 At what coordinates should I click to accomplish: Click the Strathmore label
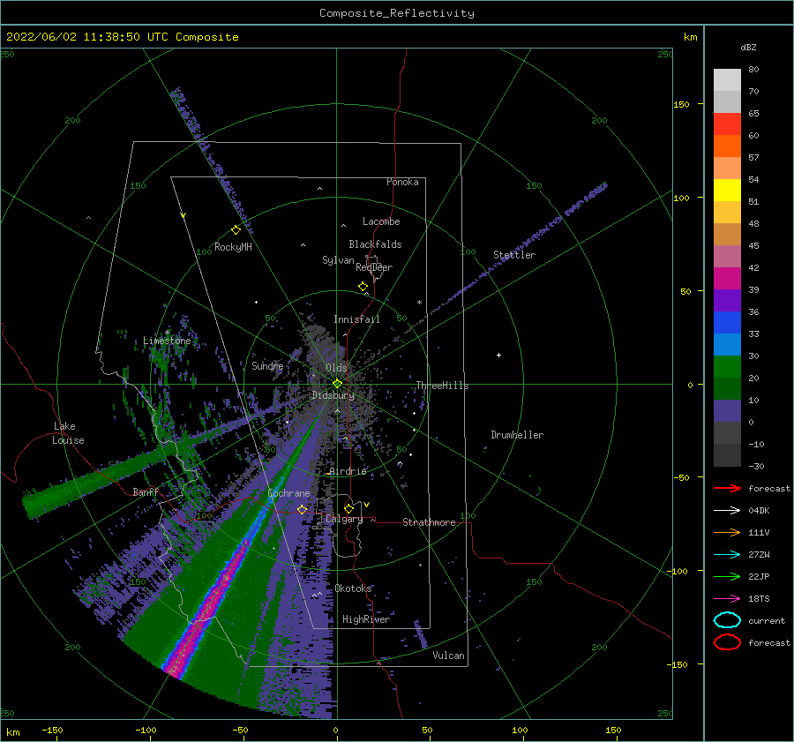[x=429, y=522]
